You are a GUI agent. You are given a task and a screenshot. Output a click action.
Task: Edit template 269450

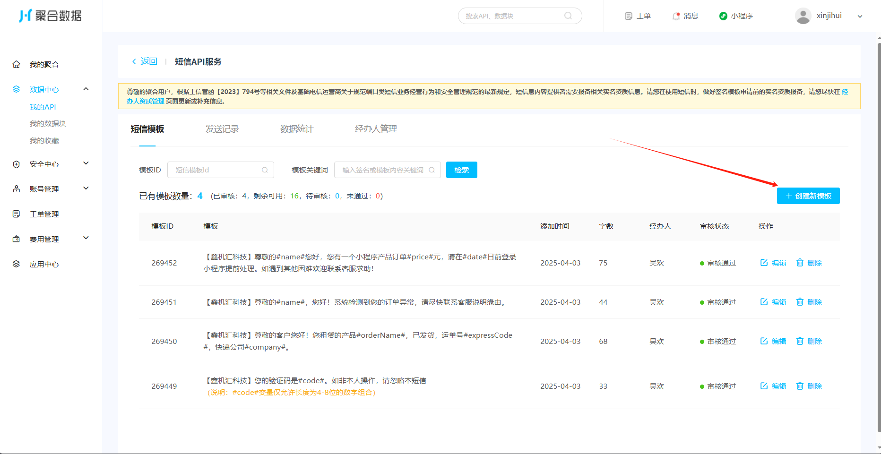click(x=773, y=341)
